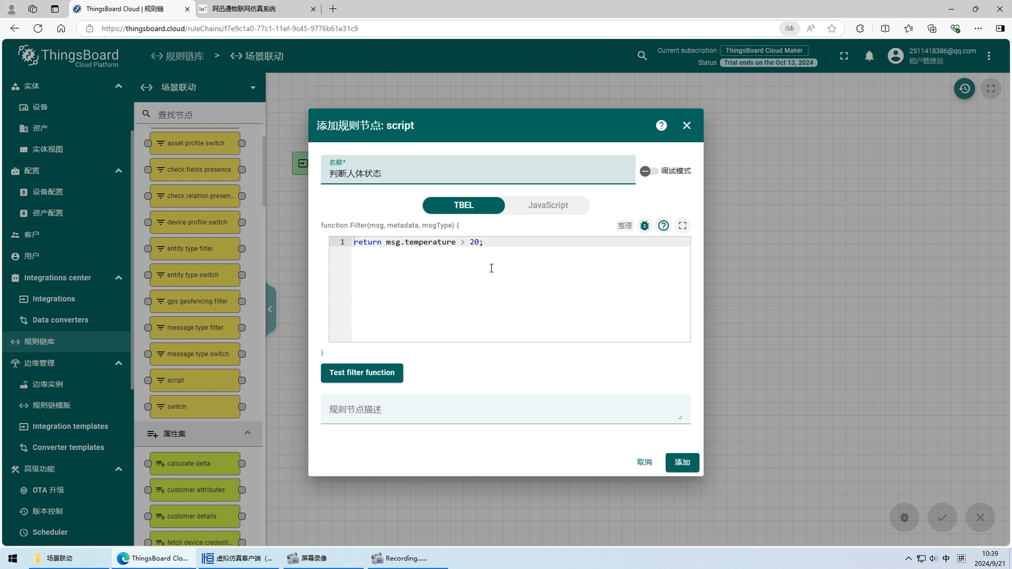
Task: Switch script language to JavaScript
Action: click(x=547, y=205)
